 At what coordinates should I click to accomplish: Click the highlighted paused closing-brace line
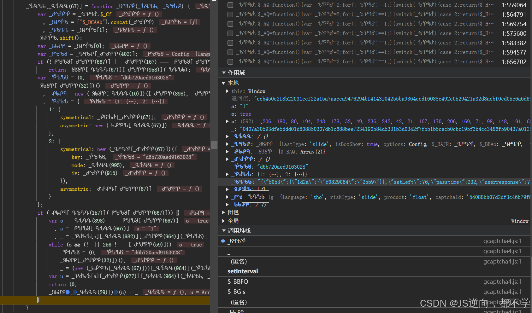(105, 300)
